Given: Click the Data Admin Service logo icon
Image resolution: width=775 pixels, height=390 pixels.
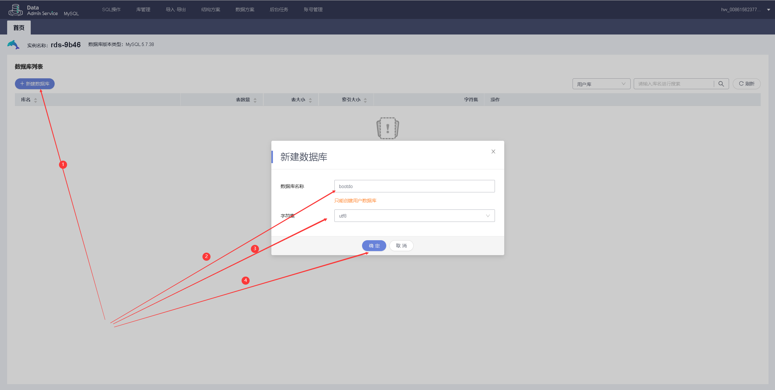Looking at the screenshot, I should pyautogui.click(x=16, y=9).
